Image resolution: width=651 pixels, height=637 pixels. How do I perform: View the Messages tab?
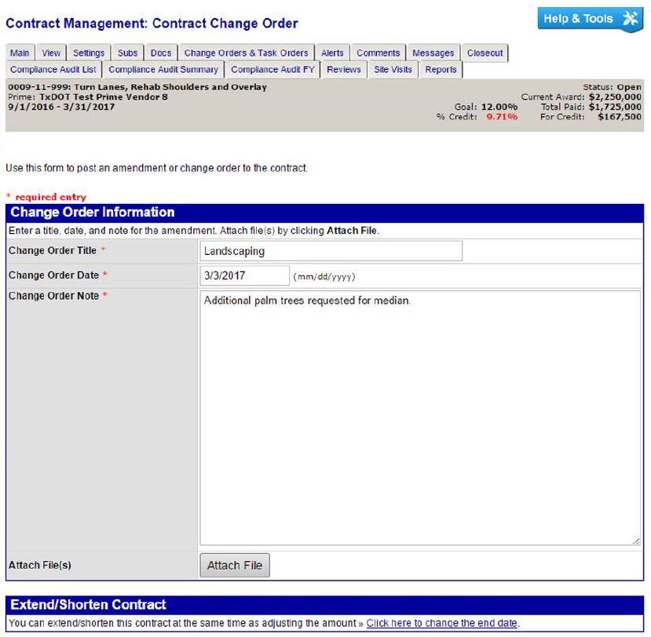point(433,53)
